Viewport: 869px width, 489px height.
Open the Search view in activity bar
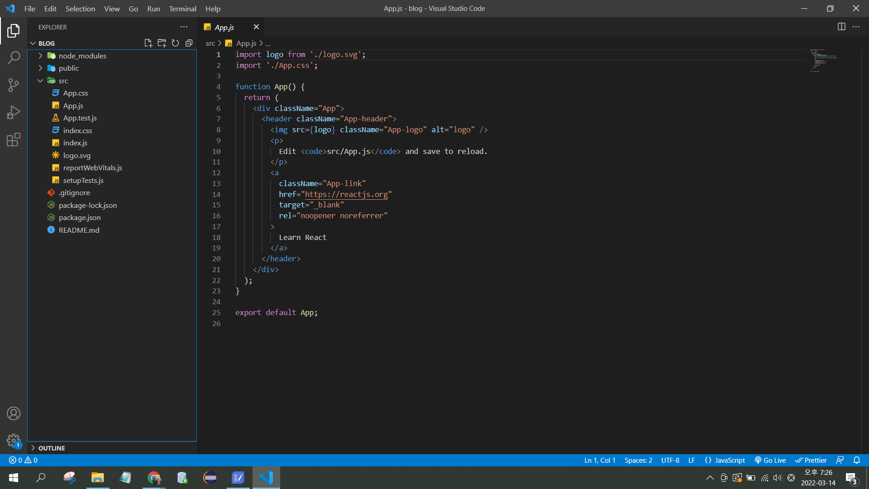pyautogui.click(x=14, y=58)
